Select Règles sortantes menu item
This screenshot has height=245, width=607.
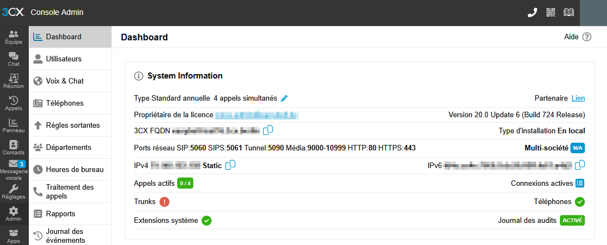(70, 126)
